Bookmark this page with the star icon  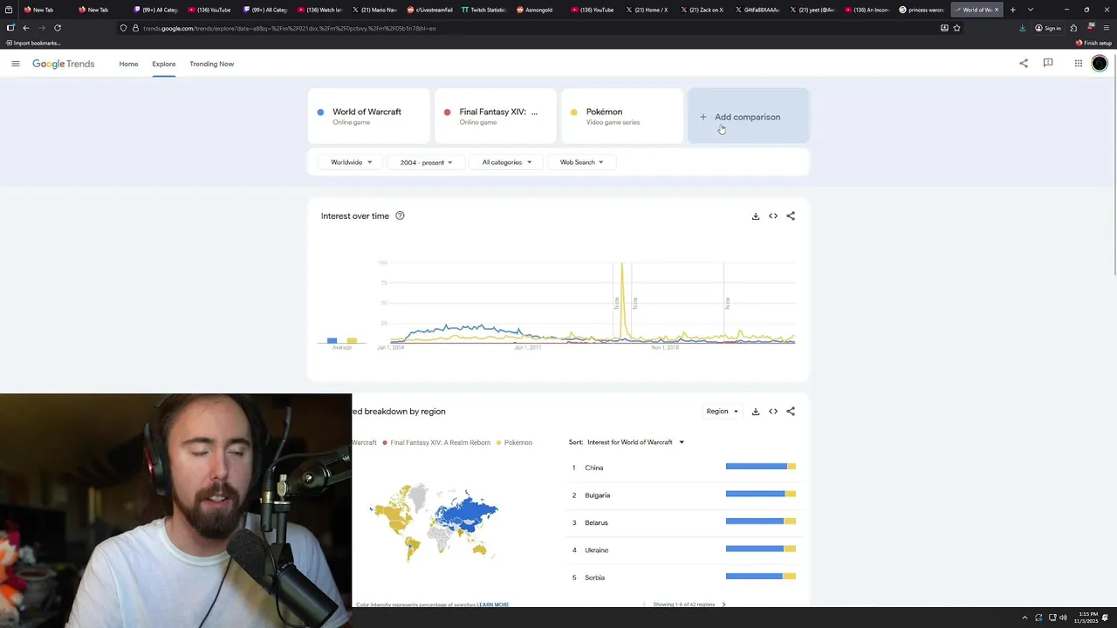point(956,28)
